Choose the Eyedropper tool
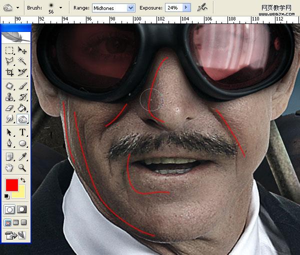The width and height of the screenshot is (300, 255). pyautogui.click(x=22, y=156)
